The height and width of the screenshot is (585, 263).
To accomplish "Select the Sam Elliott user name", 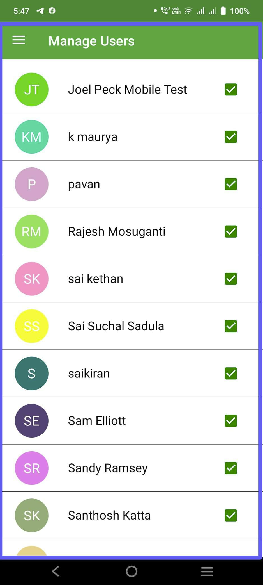I will (x=97, y=421).
